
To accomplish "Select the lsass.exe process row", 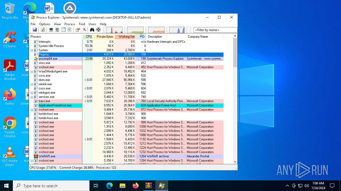I will [x=126, y=101].
